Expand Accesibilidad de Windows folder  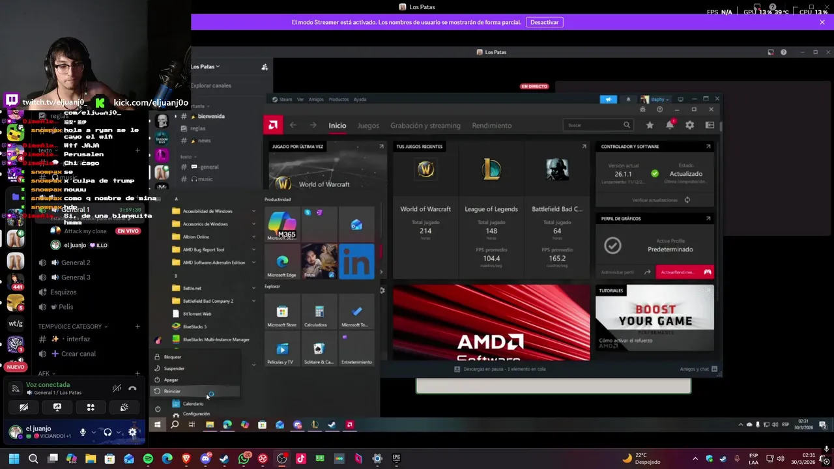[214, 211]
